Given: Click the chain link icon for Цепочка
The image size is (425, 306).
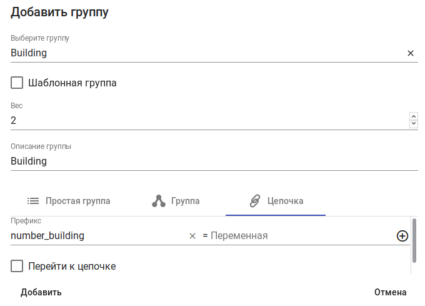Looking at the screenshot, I should point(254,201).
